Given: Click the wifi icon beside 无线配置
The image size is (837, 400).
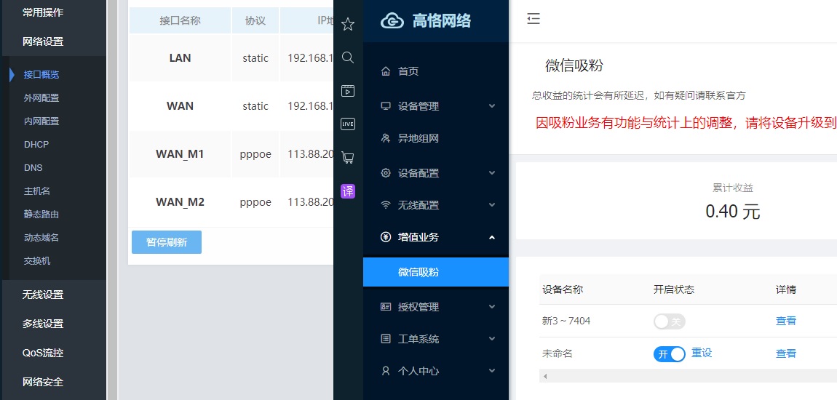Looking at the screenshot, I should [386, 205].
